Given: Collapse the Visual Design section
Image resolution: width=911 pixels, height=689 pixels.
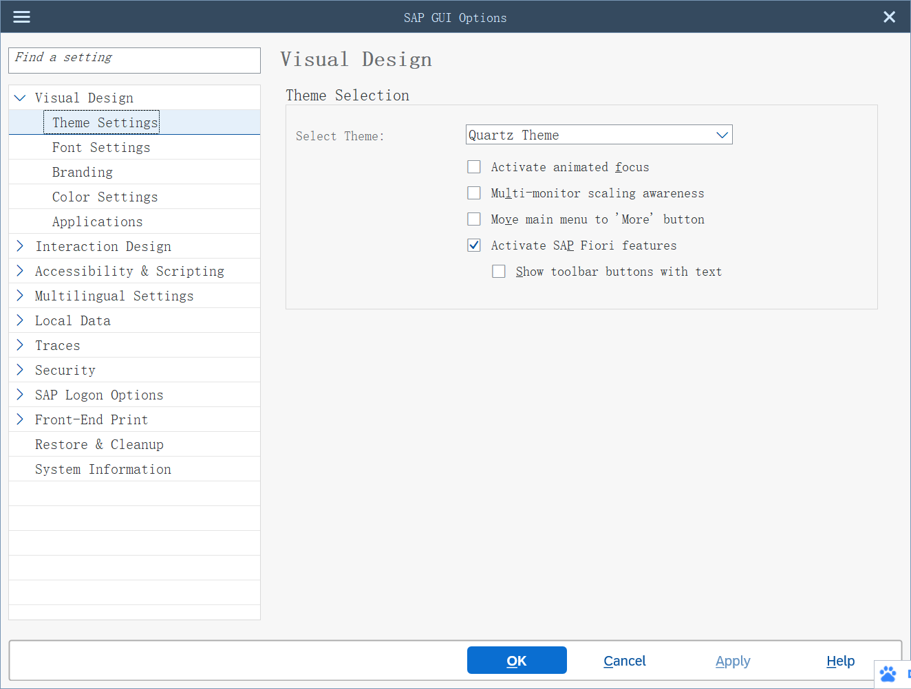Looking at the screenshot, I should [x=19, y=97].
